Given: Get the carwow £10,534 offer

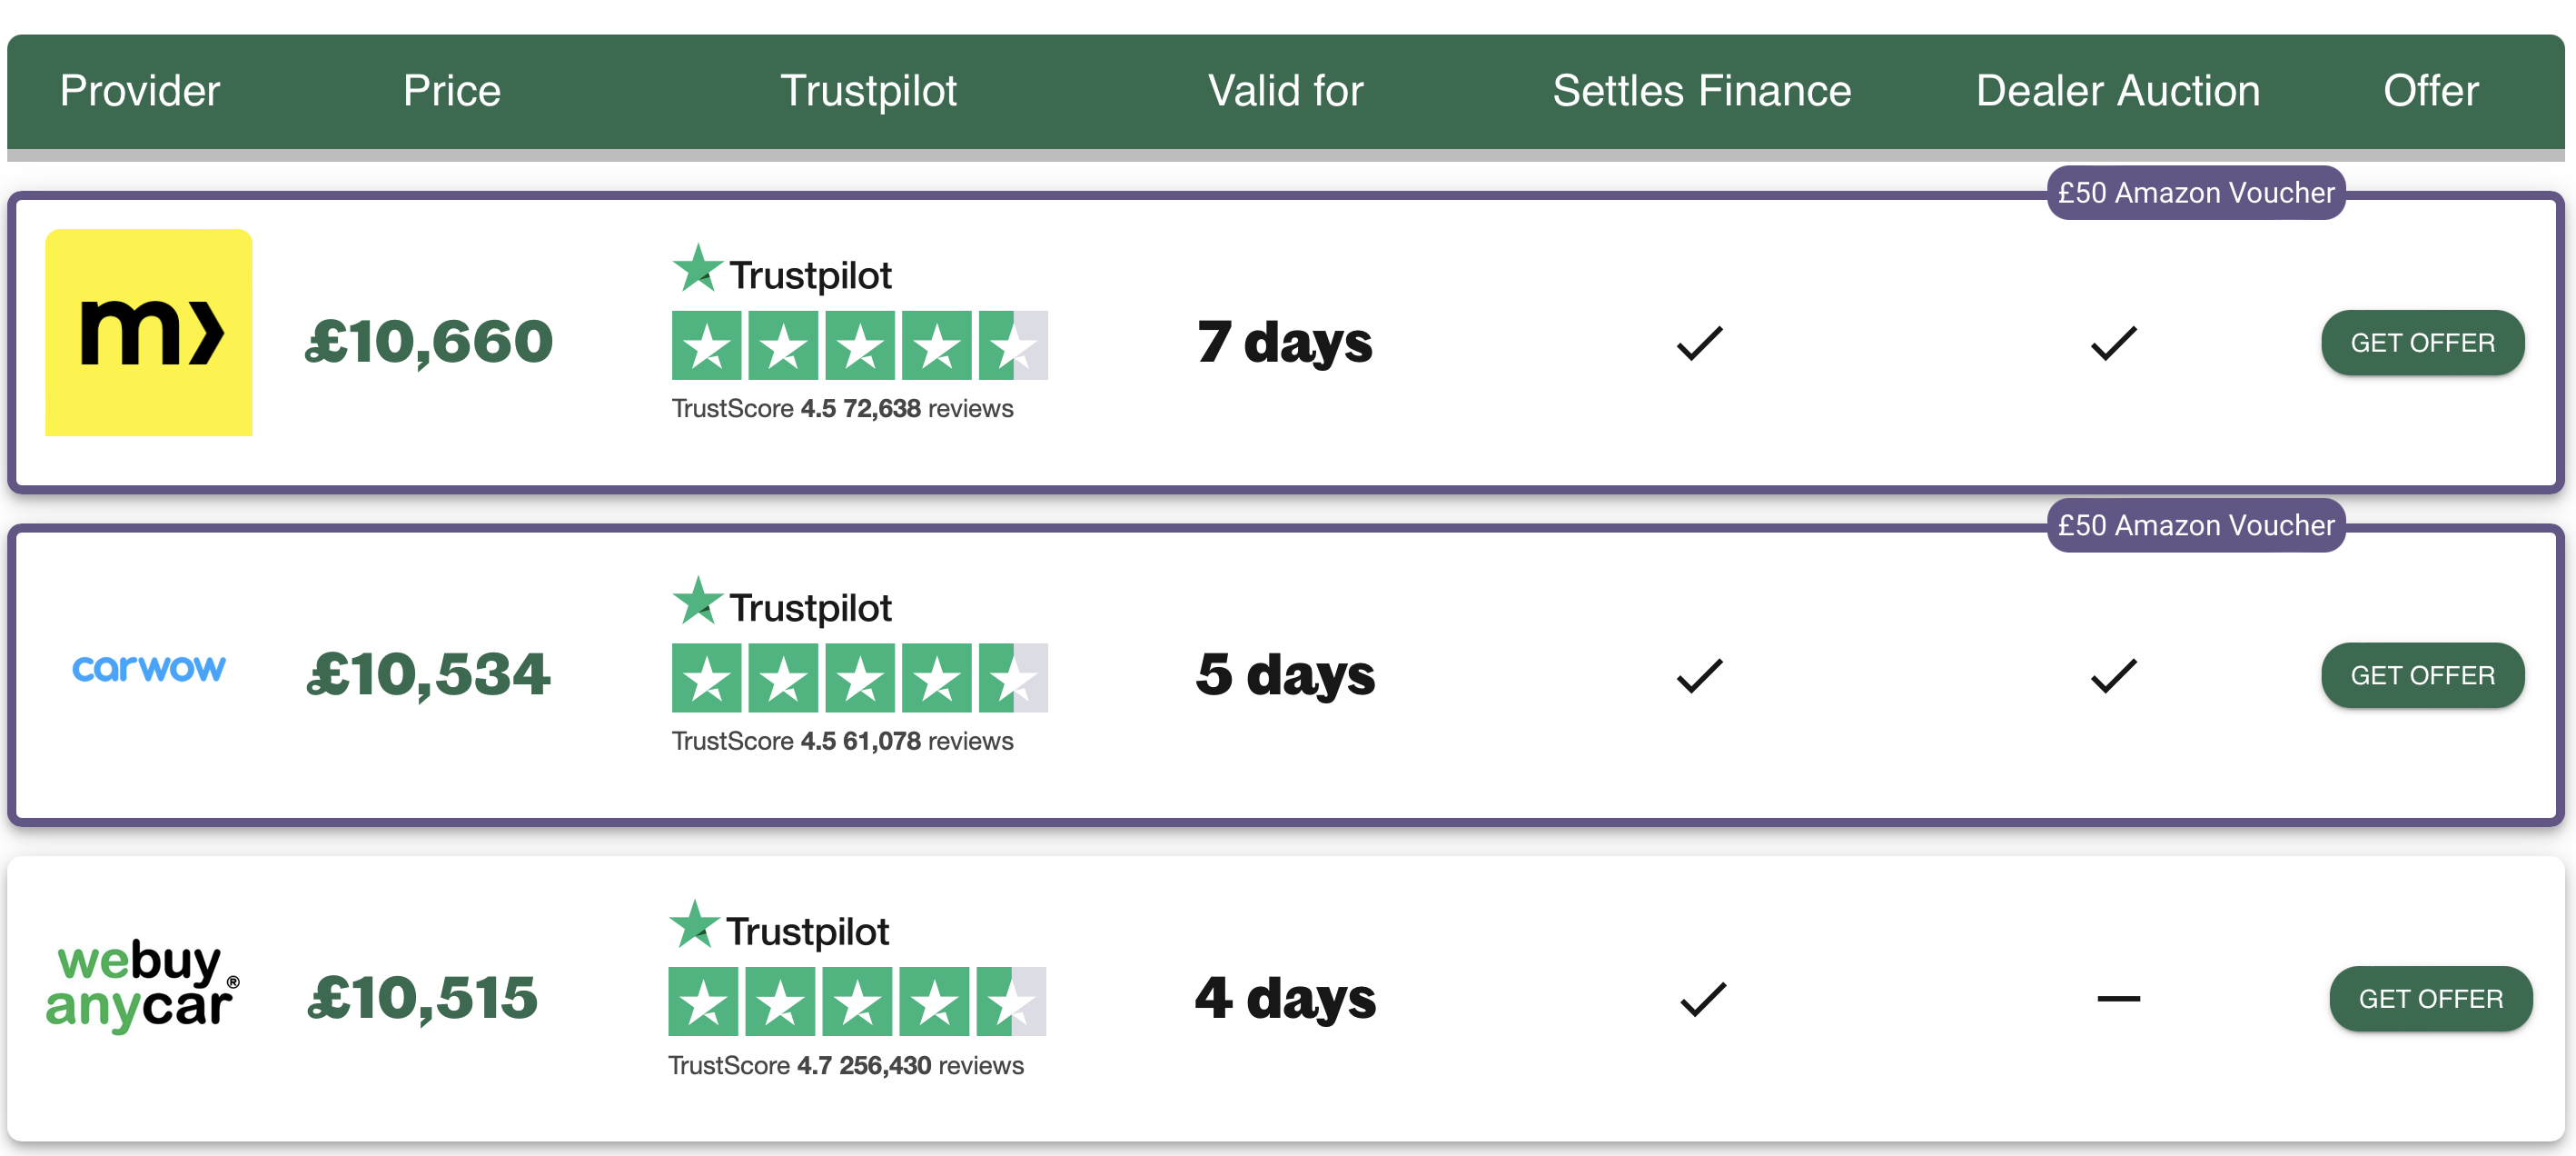Looking at the screenshot, I should tap(2421, 675).
